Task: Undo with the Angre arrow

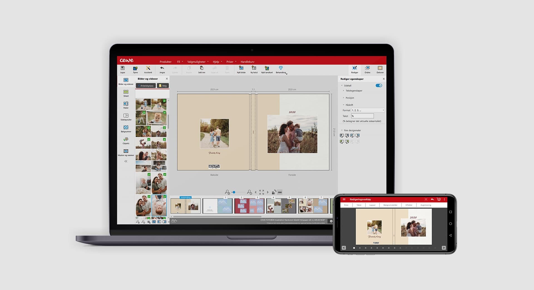Action: click(162, 68)
